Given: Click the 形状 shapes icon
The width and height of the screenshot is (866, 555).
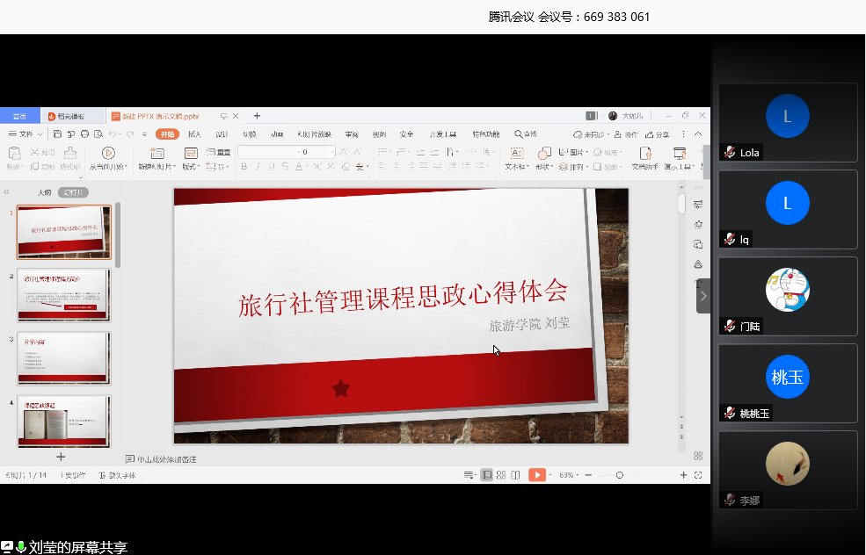Looking at the screenshot, I should (x=543, y=153).
